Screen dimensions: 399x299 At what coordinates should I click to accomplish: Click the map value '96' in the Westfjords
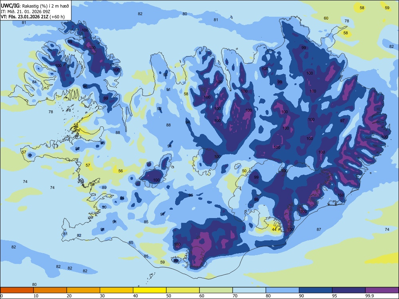click(x=85, y=86)
